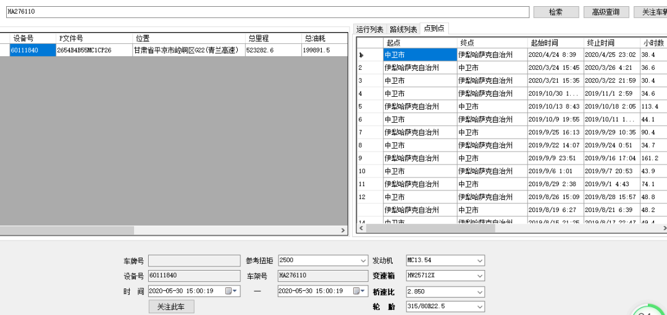Image resolution: width=667 pixels, height=315 pixels.
Task: Select row header number 10
Action: (x=370, y=171)
